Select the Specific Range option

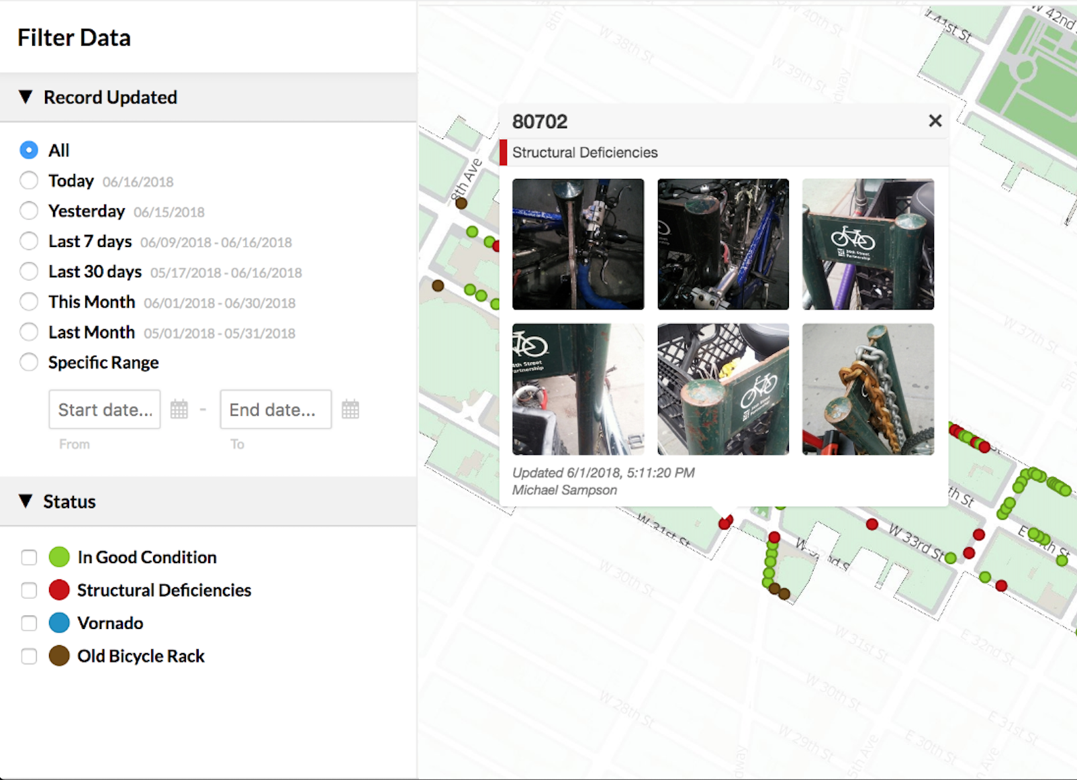[x=29, y=362]
